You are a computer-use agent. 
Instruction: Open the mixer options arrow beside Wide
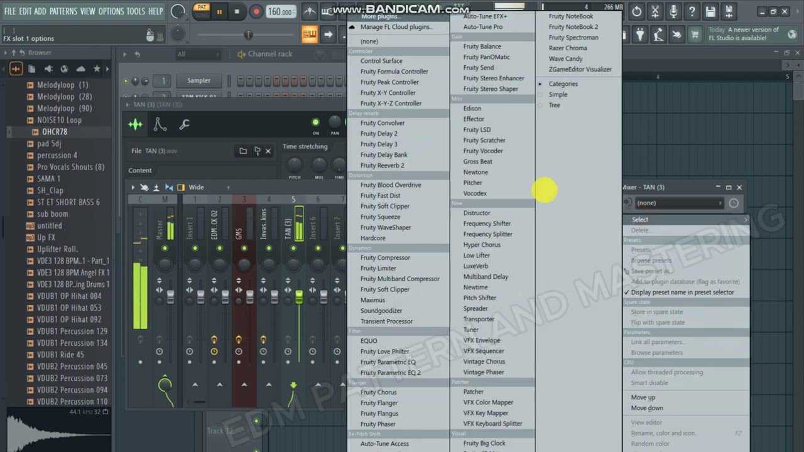pyautogui.click(x=133, y=187)
